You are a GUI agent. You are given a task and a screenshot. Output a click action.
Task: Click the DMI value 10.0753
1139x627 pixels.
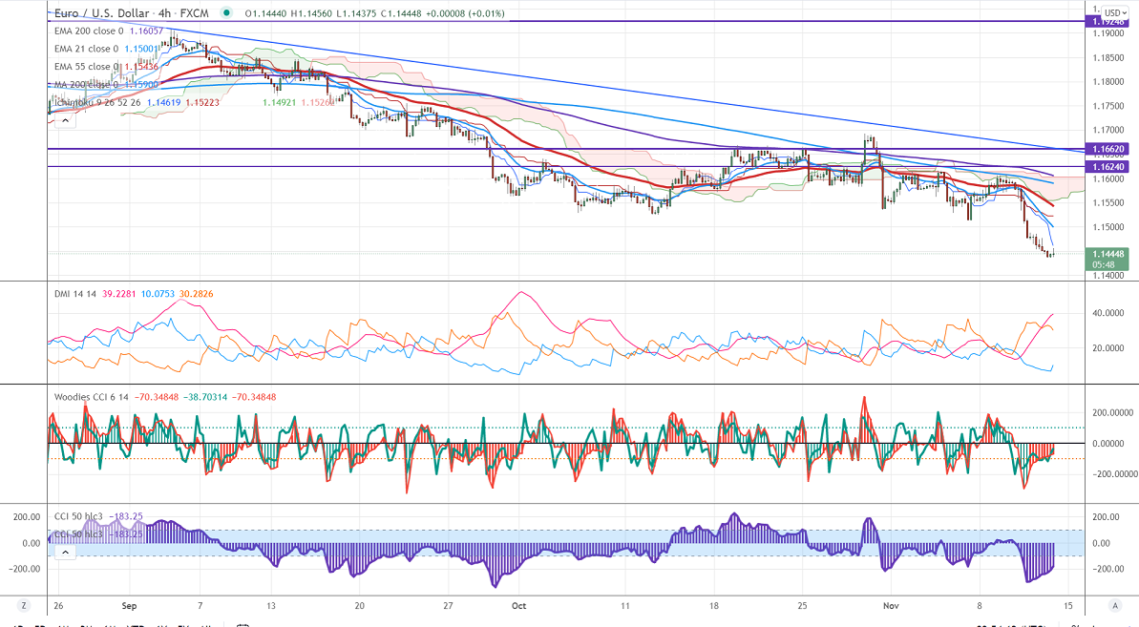[x=158, y=294]
